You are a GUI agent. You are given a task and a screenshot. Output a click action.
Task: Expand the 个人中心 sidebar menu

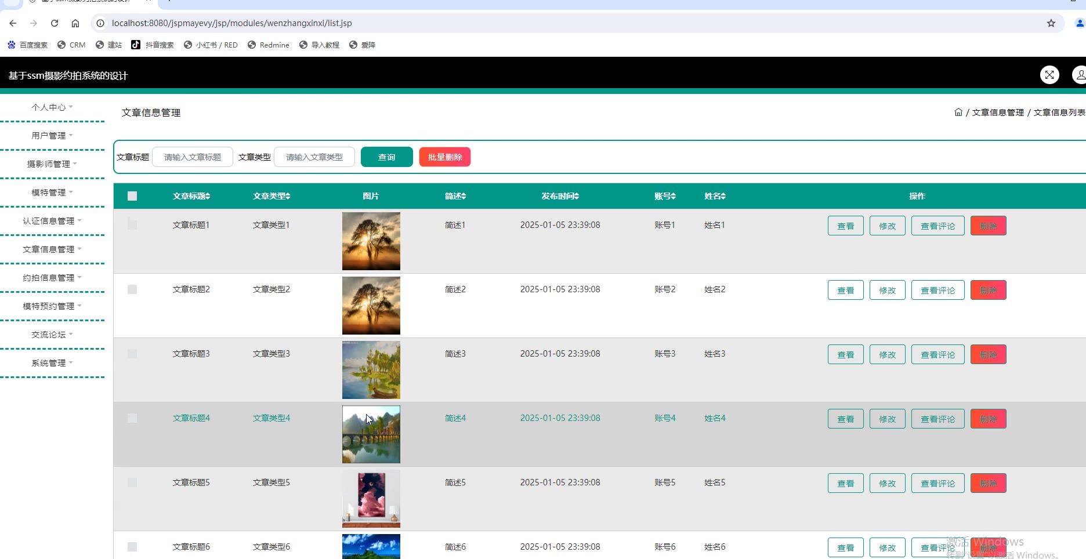coord(52,107)
